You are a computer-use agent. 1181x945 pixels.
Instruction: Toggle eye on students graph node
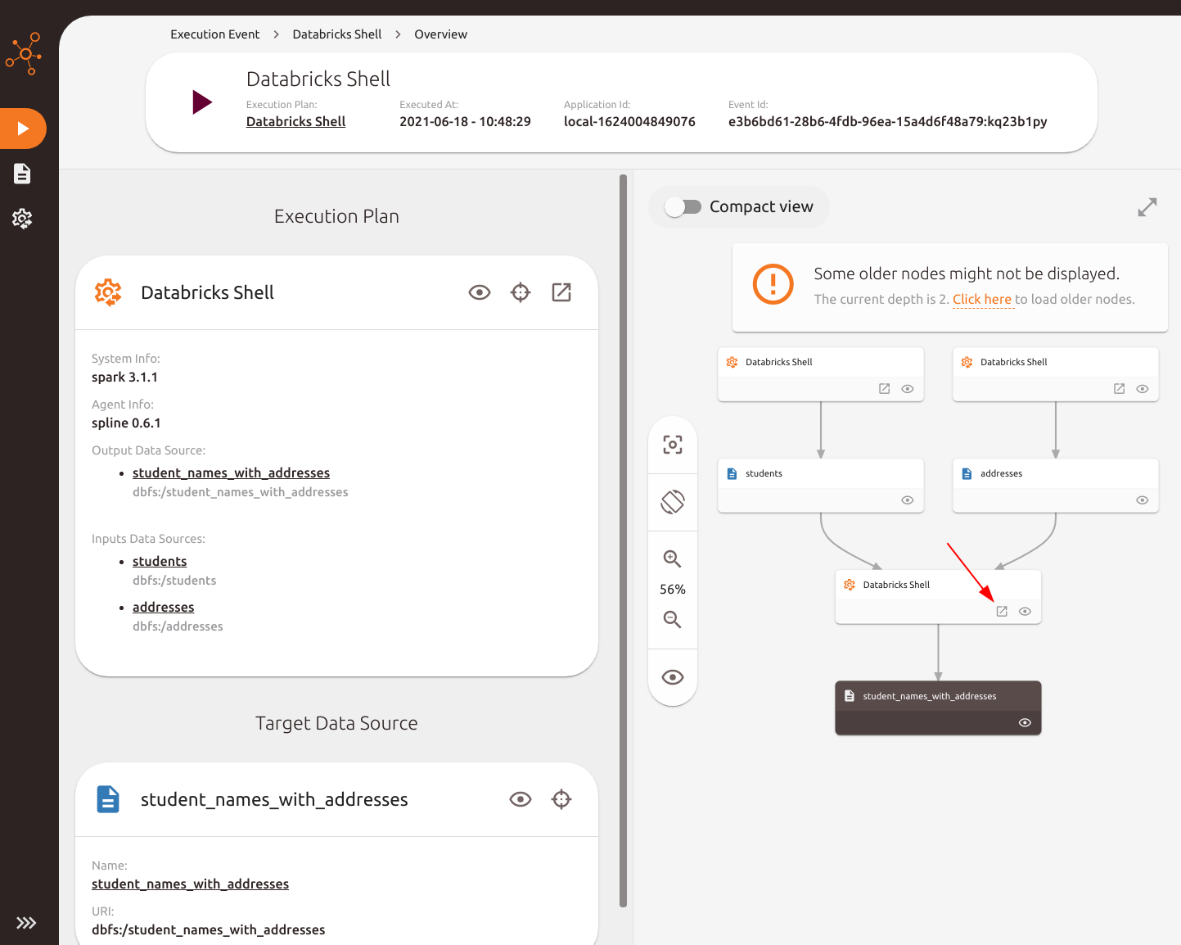[908, 500]
